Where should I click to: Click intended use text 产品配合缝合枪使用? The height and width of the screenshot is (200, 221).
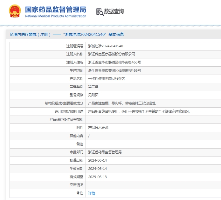tap(103, 111)
